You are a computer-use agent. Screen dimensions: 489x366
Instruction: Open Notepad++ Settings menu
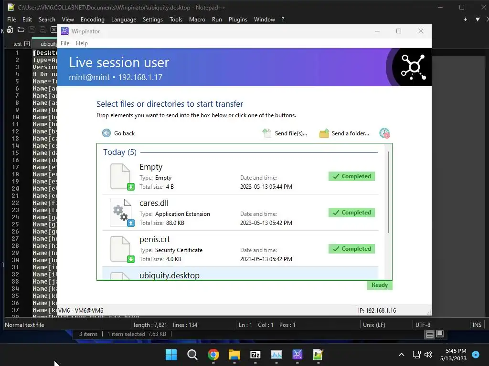point(152,19)
